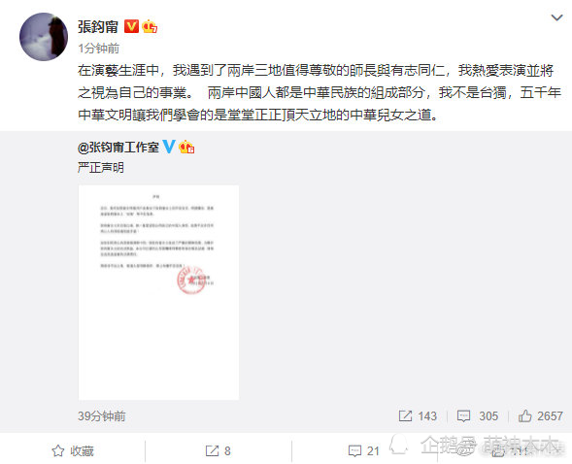
Task: Click the 1分钟前 timestamp
Action: click(x=98, y=49)
